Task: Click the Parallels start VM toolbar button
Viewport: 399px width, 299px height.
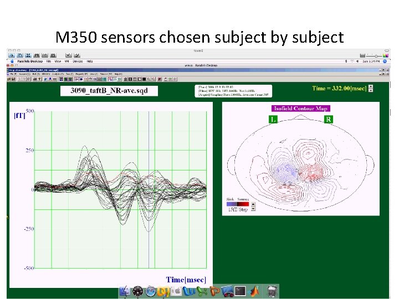Action: click(x=12, y=55)
